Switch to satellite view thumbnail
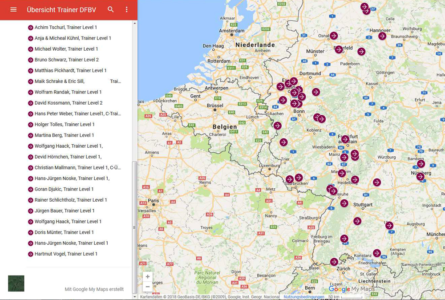This screenshot has width=445, height=300. coord(16,284)
